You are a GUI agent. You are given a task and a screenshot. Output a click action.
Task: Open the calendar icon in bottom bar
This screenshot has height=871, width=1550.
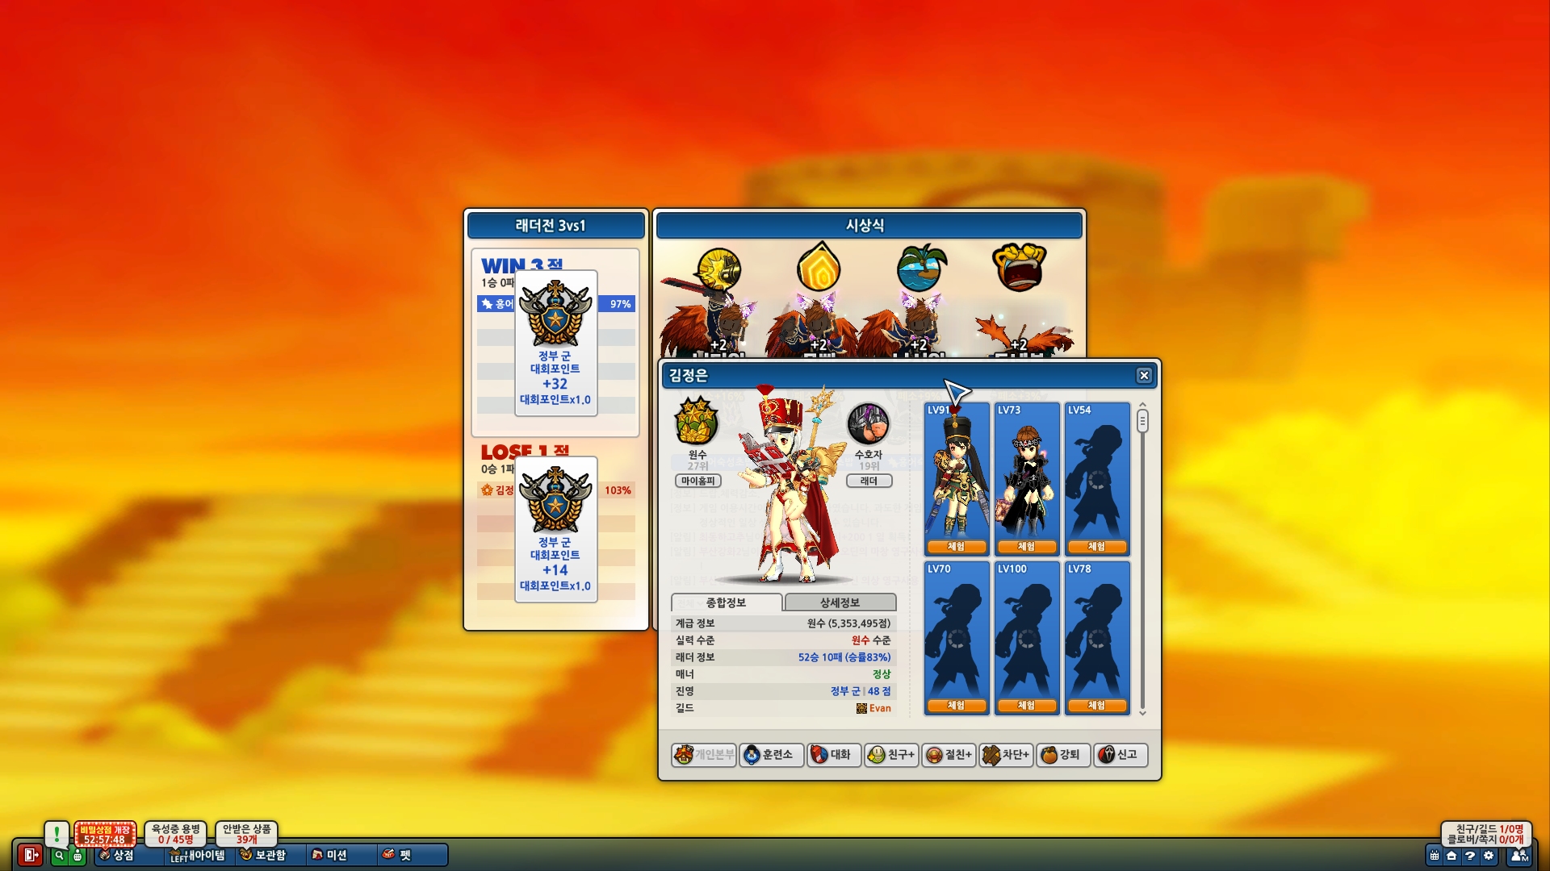1434,856
